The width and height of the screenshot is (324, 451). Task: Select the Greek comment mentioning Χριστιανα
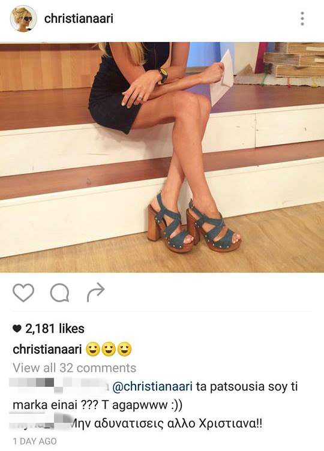[167, 423]
